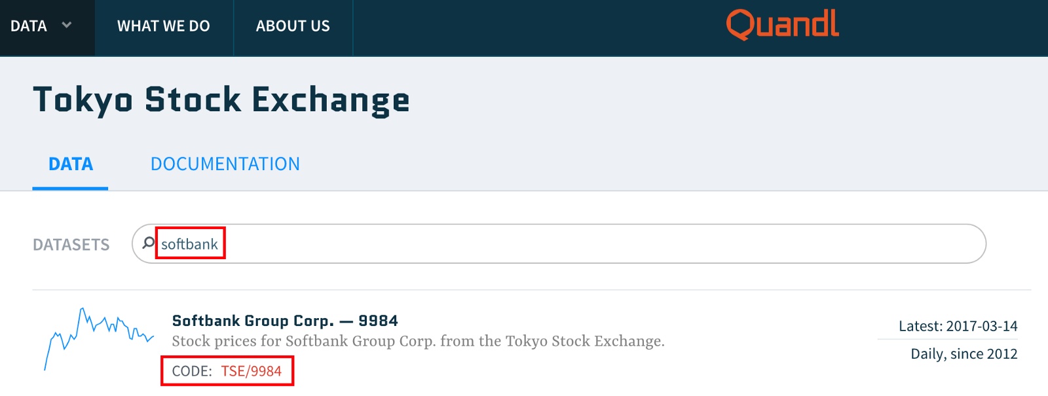Click the Softbank dataset description text

click(x=419, y=341)
